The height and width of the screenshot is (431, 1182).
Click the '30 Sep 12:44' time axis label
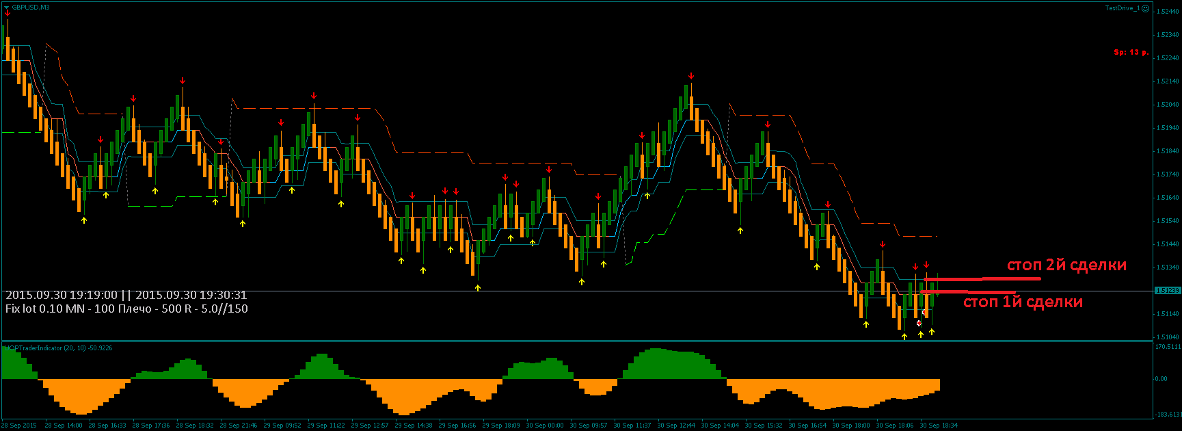tap(676, 425)
